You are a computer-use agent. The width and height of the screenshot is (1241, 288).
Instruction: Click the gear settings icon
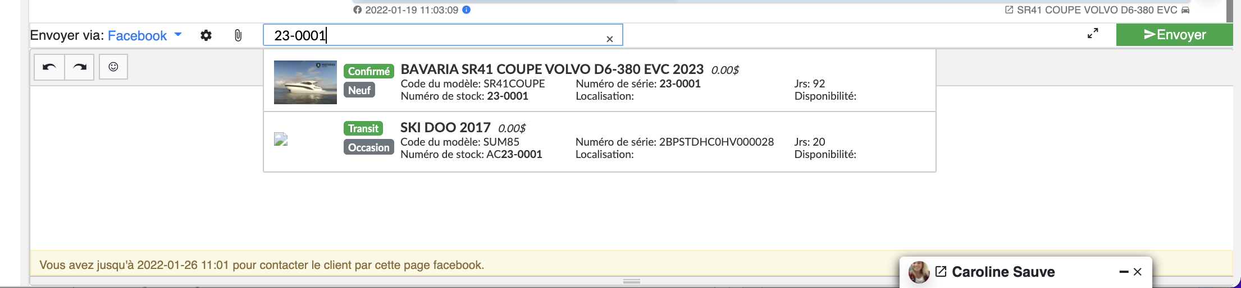(x=206, y=35)
